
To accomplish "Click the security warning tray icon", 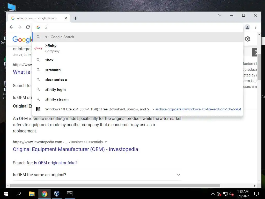I will coord(219,194).
